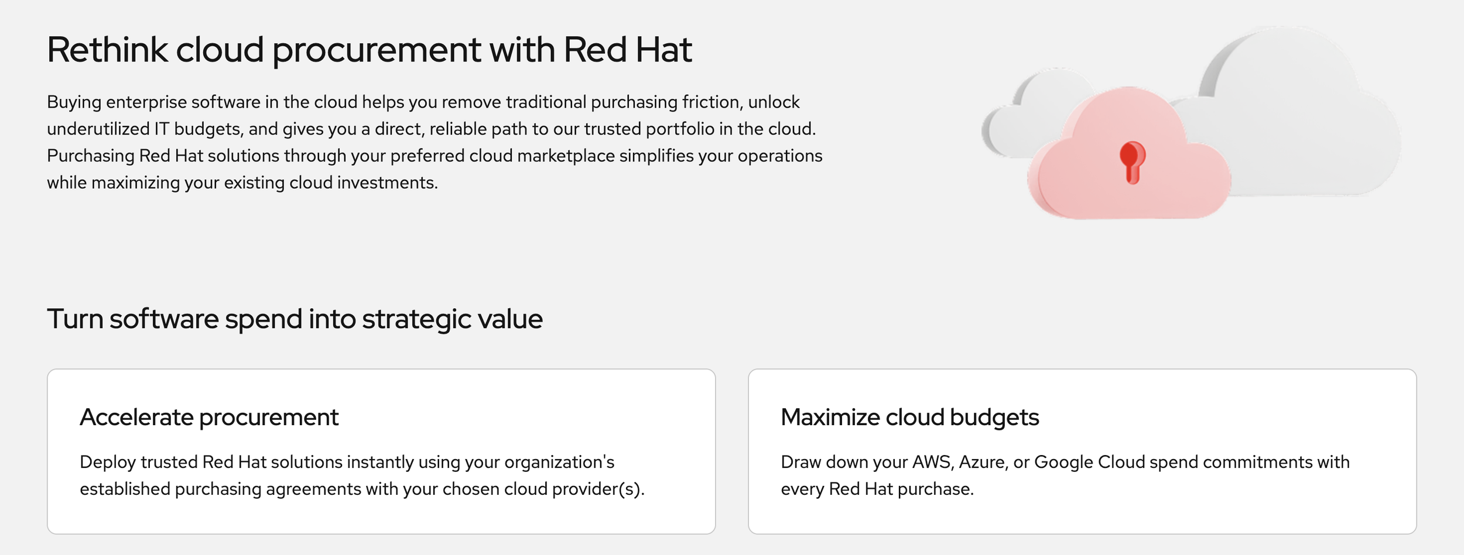This screenshot has height=555, width=1464.
Task: Select the "Maximize cloud budgets" card title
Action: [910, 418]
